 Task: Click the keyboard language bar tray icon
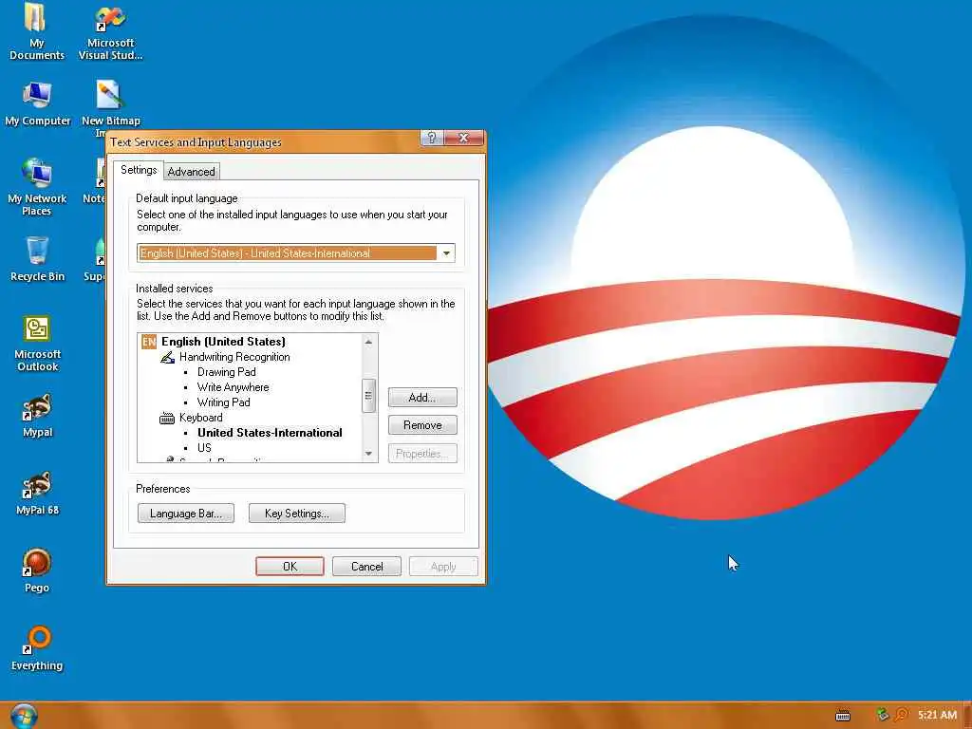843,716
